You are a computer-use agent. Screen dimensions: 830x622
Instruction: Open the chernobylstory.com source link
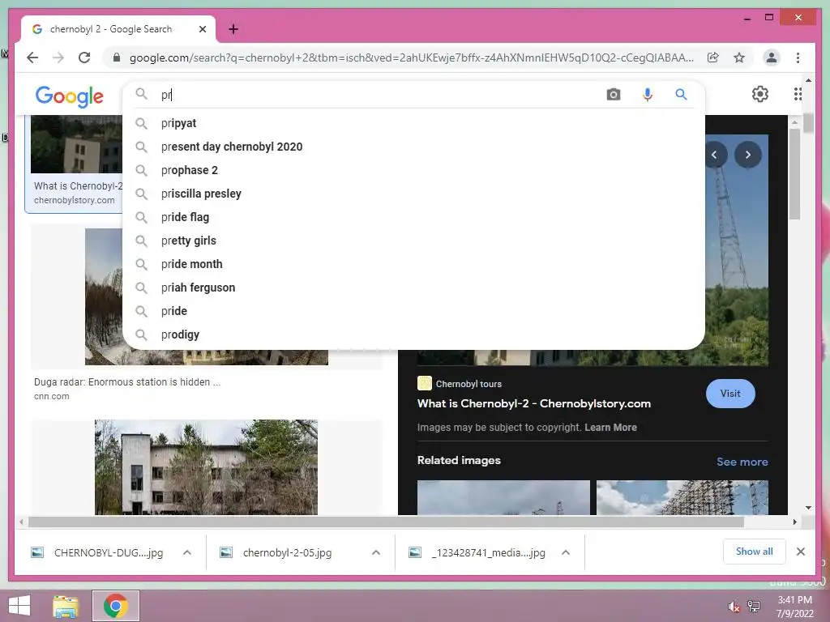tap(74, 201)
